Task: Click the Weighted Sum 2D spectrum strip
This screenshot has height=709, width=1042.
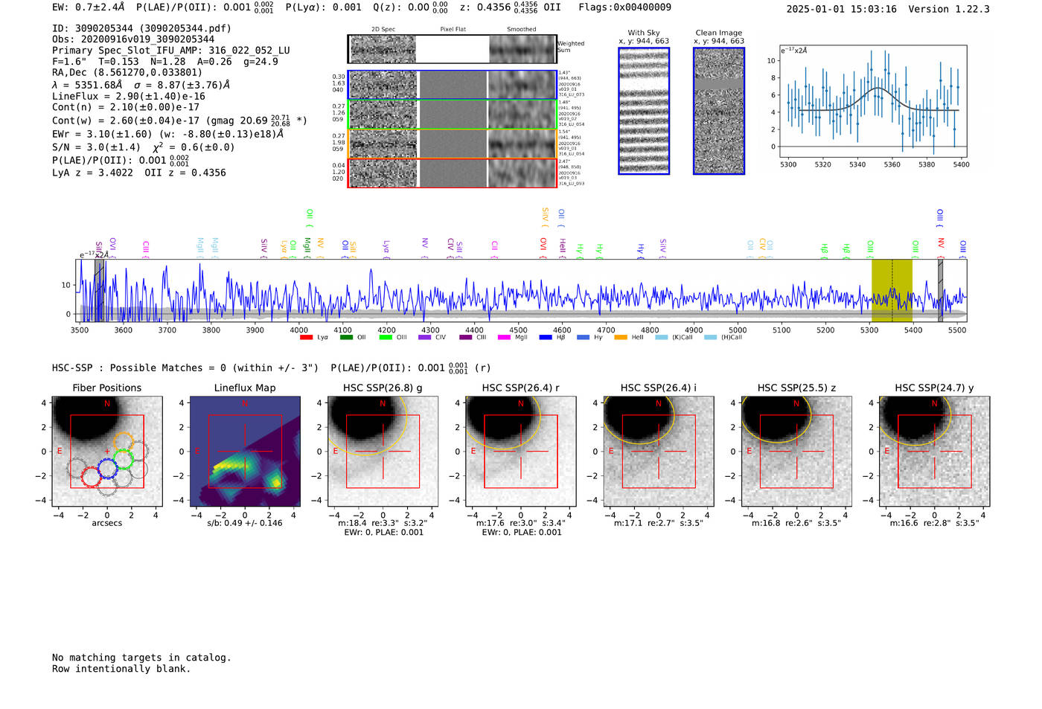Action: pyautogui.click(x=452, y=49)
